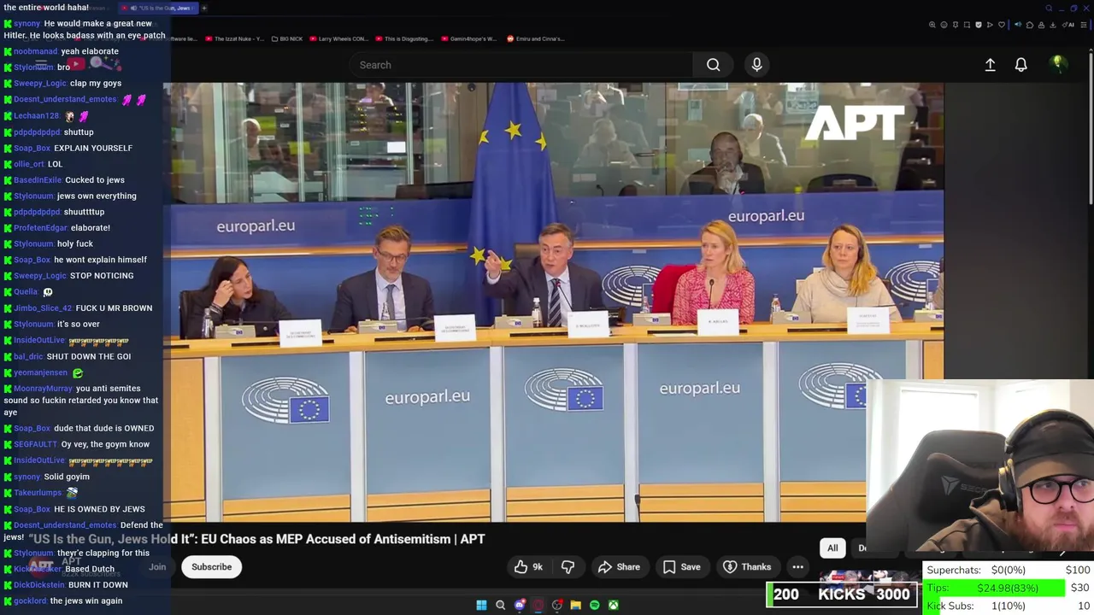Open the video's more actions ellipsis
Image resolution: width=1094 pixels, height=615 pixels.
pyautogui.click(x=797, y=566)
